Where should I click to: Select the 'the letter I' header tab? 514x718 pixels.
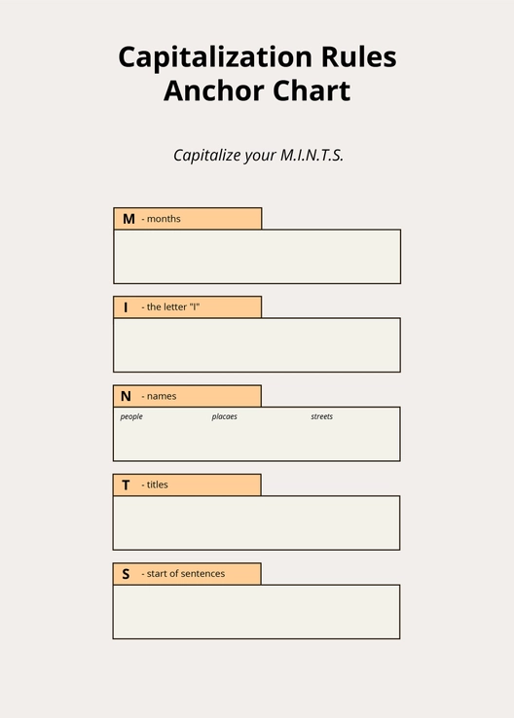pyautogui.click(x=188, y=306)
